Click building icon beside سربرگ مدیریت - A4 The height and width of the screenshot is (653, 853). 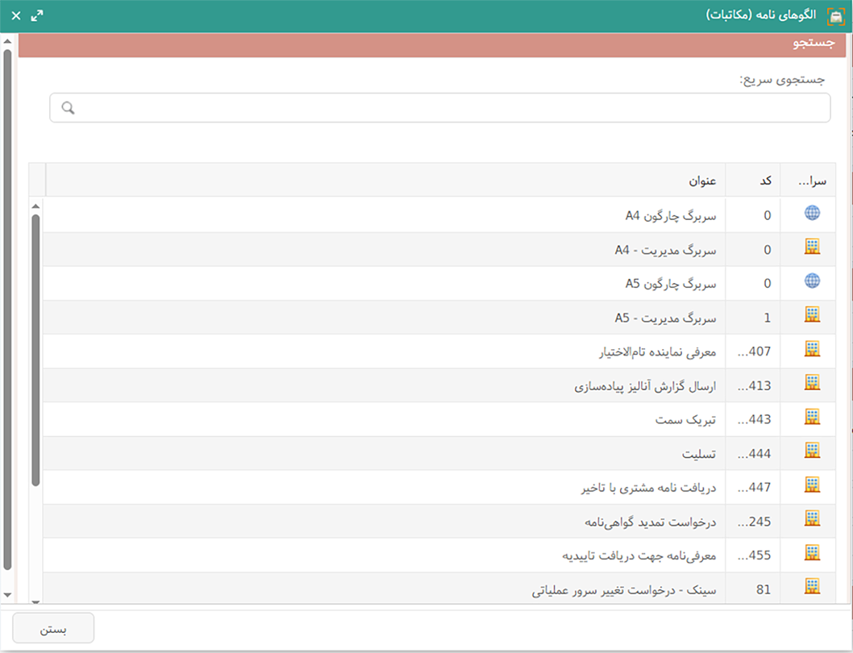(x=812, y=247)
